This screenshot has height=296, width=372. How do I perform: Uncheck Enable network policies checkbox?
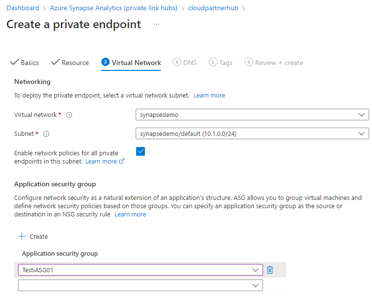[x=141, y=151]
